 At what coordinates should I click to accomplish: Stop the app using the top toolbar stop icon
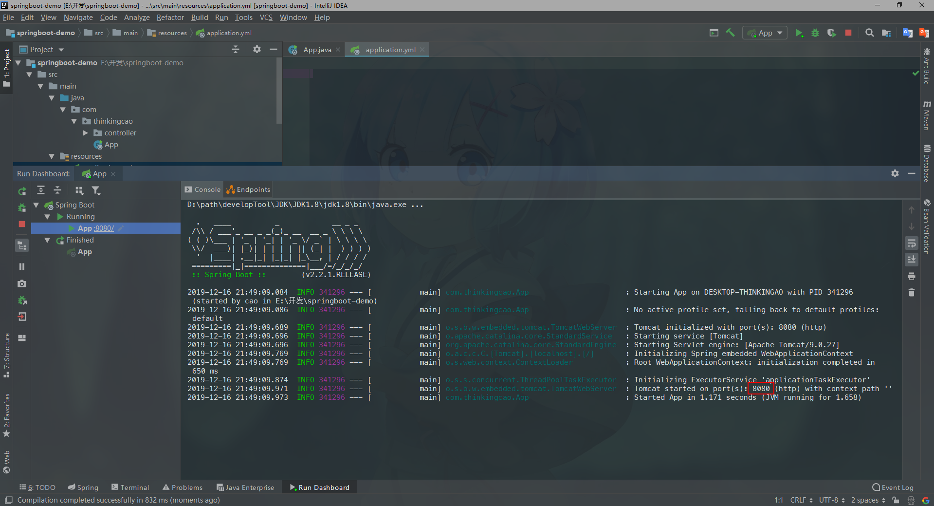tap(848, 33)
